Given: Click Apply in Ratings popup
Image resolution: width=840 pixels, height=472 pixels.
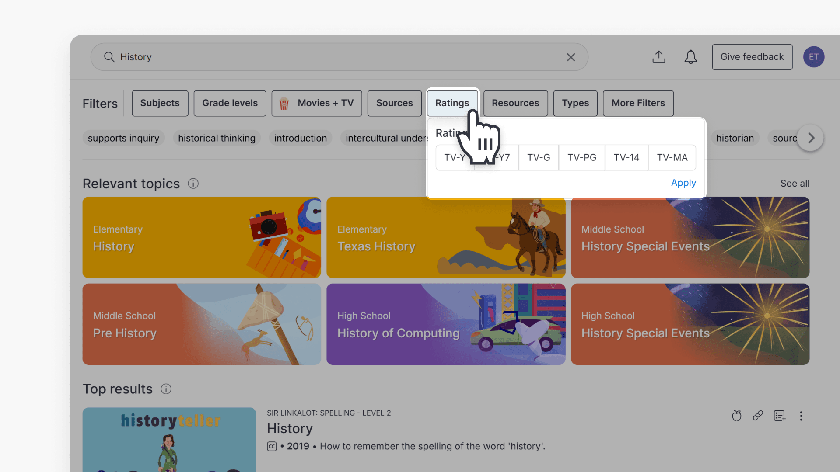Looking at the screenshot, I should point(683,183).
